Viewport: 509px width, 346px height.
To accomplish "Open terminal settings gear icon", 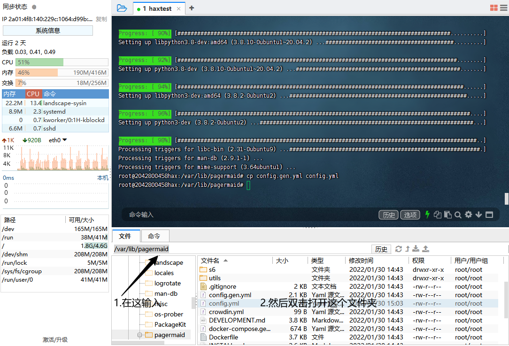I will click(x=469, y=215).
